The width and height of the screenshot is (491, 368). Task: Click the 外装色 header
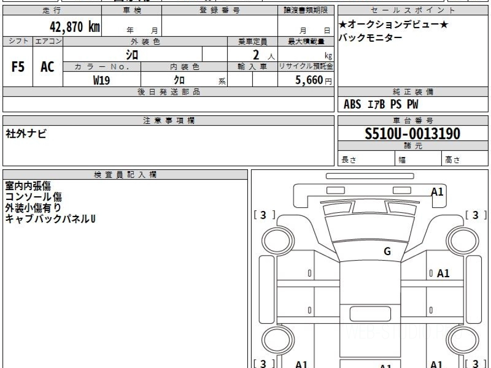(x=145, y=41)
